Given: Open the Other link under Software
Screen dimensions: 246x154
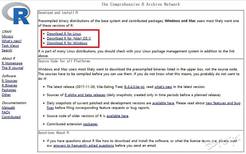Looking at the screenshot, I should (x=6, y=95).
